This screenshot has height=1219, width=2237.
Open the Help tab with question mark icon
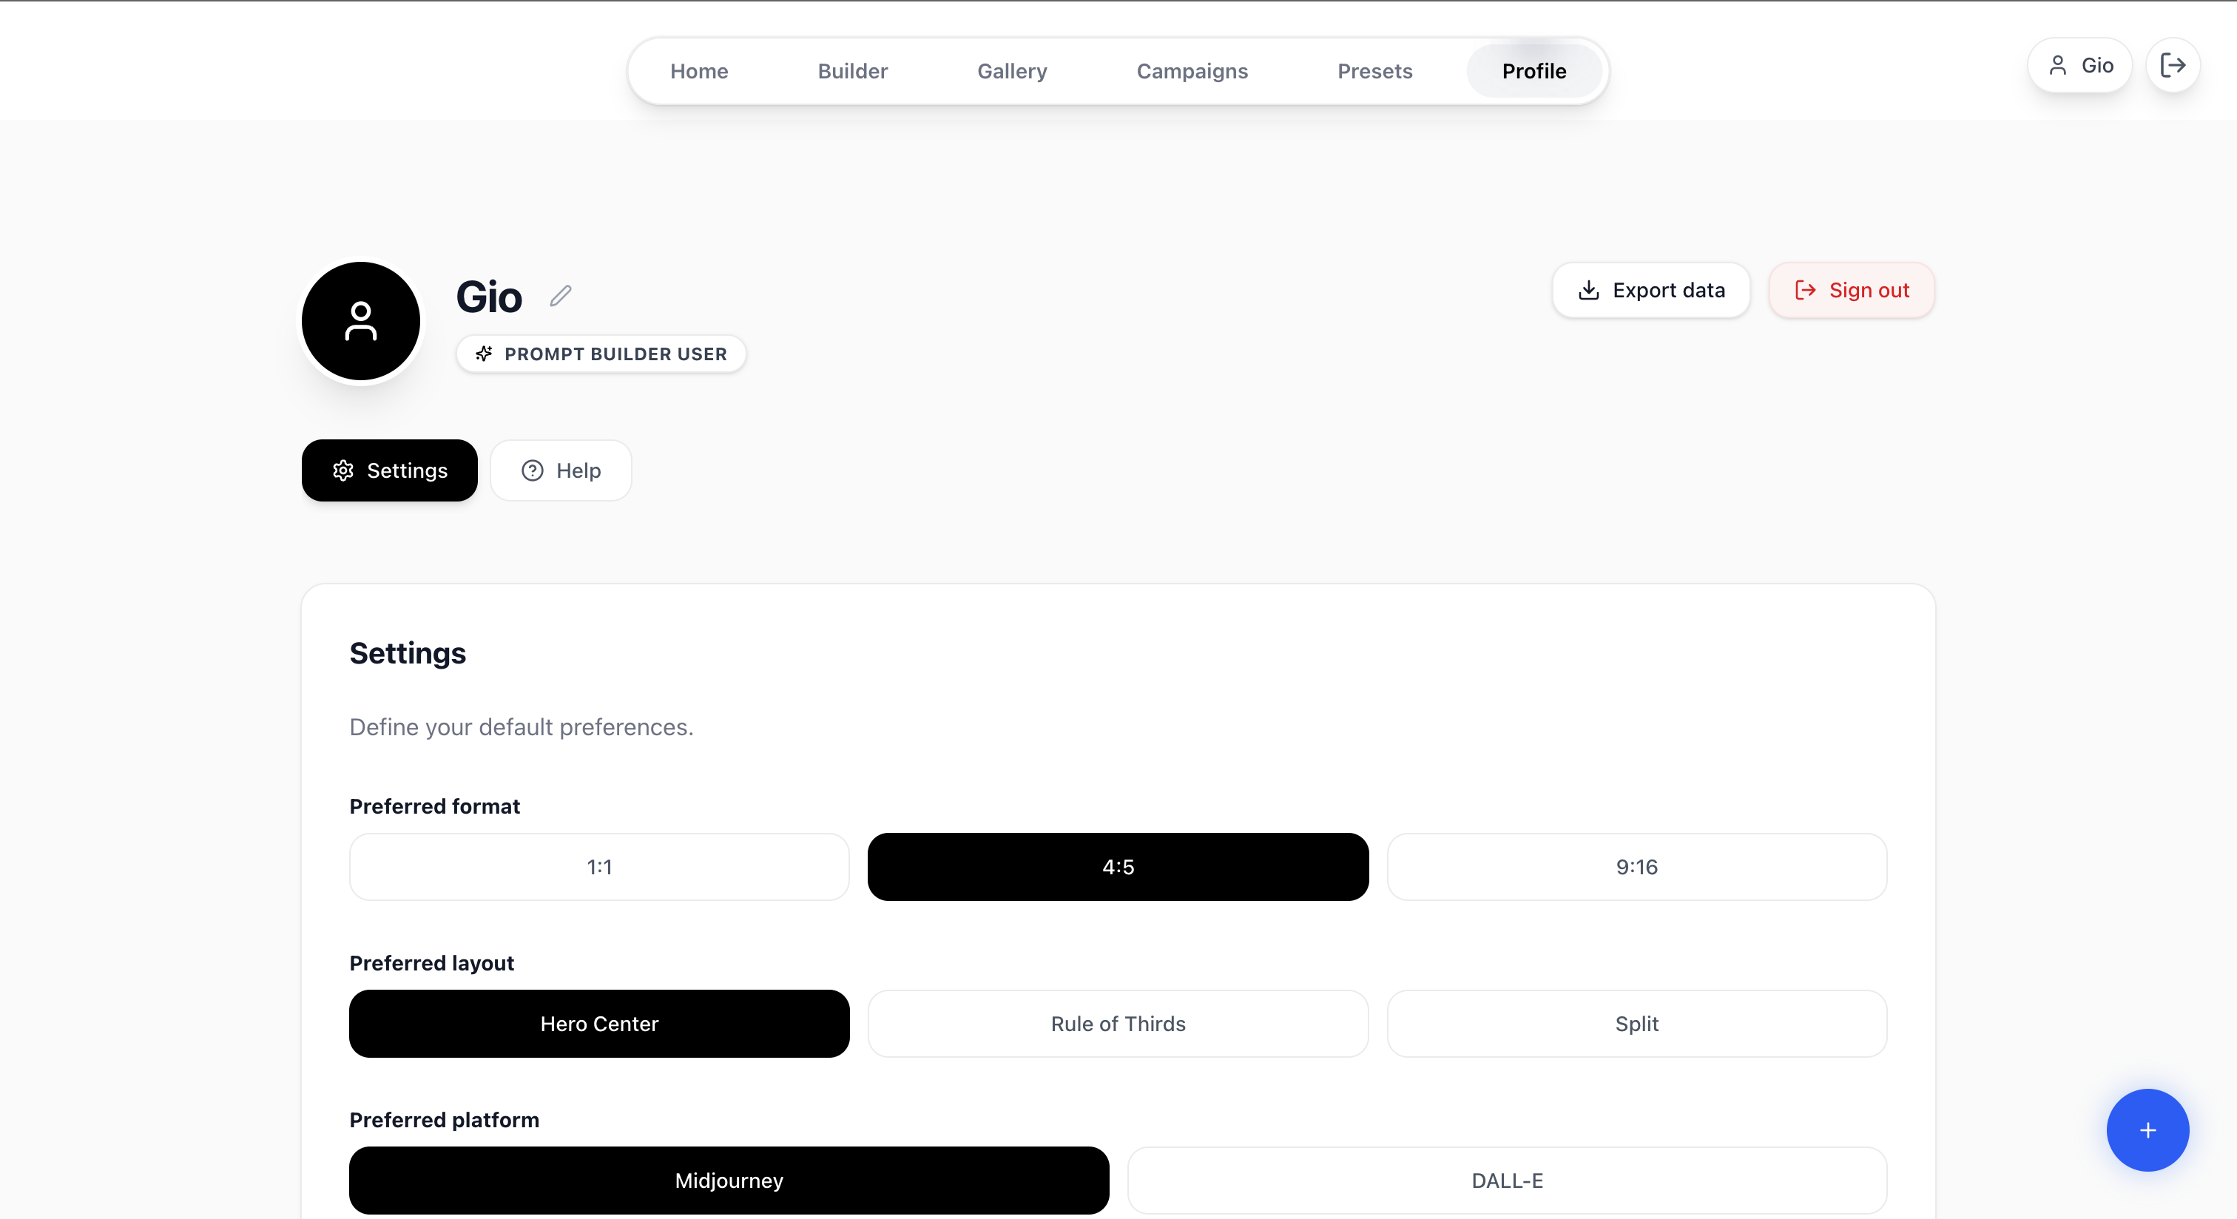tap(561, 470)
